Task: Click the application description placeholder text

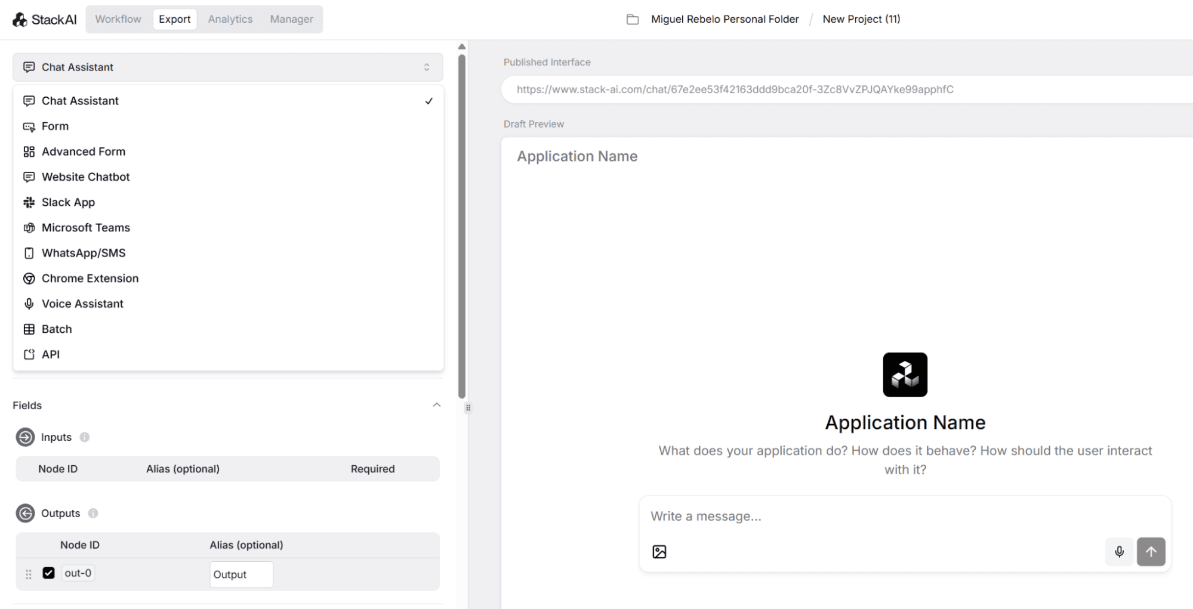Action: pyautogui.click(x=905, y=460)
